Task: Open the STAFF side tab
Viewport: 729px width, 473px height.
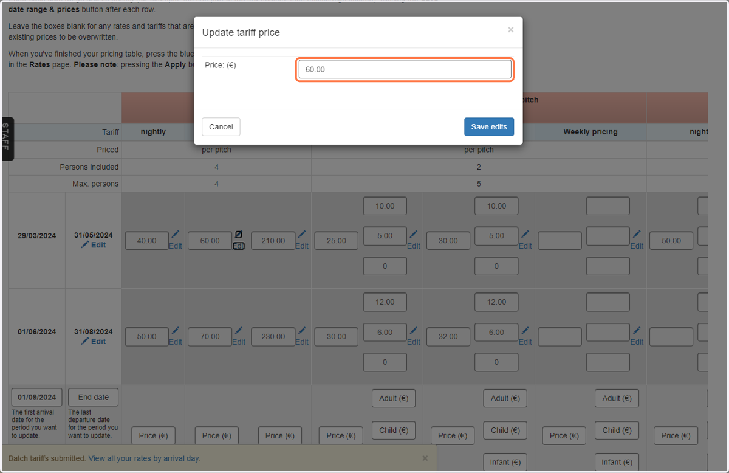Action: pyautogui.click(x=7, y=139)
